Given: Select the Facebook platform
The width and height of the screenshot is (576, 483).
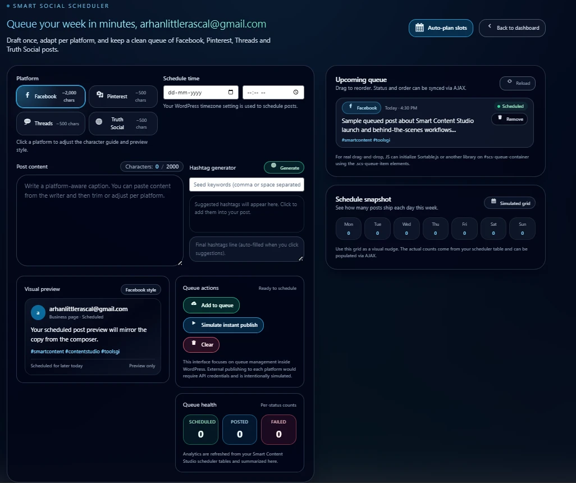Looking at the screenshot, I should [x=50, y=97].
